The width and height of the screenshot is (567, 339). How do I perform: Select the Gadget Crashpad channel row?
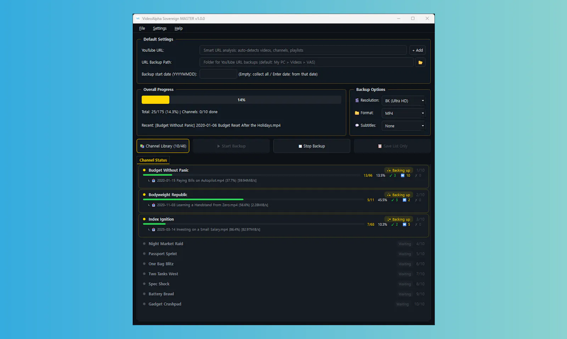pos(283,304)
